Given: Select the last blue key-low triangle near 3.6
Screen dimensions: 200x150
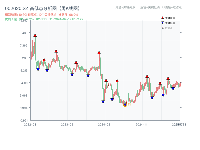Looking at the screenshot, I should 173,89.
